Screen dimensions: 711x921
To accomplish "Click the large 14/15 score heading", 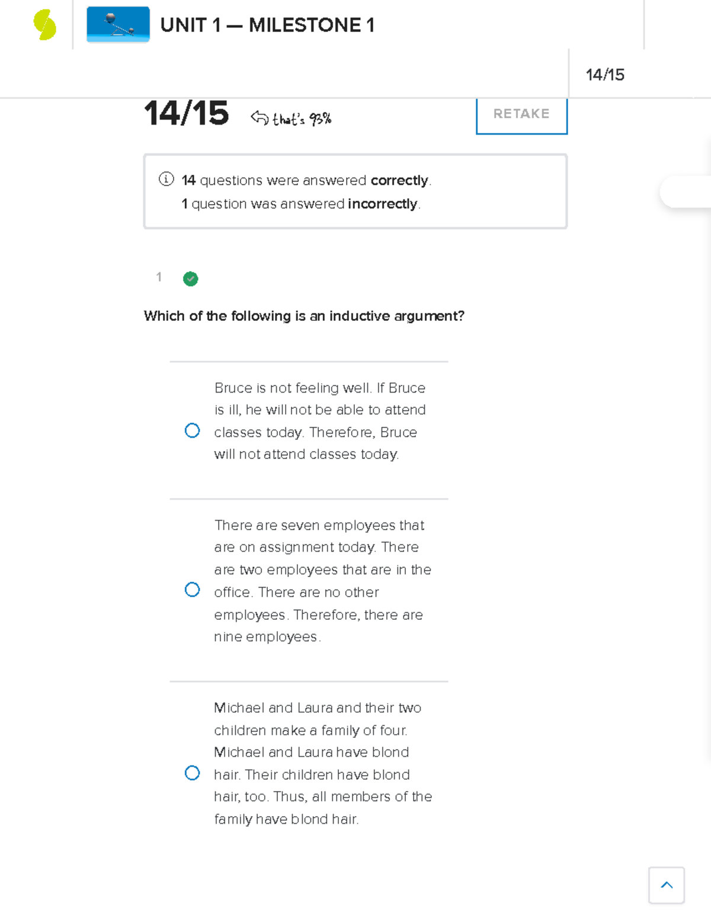I will [186, 113].
